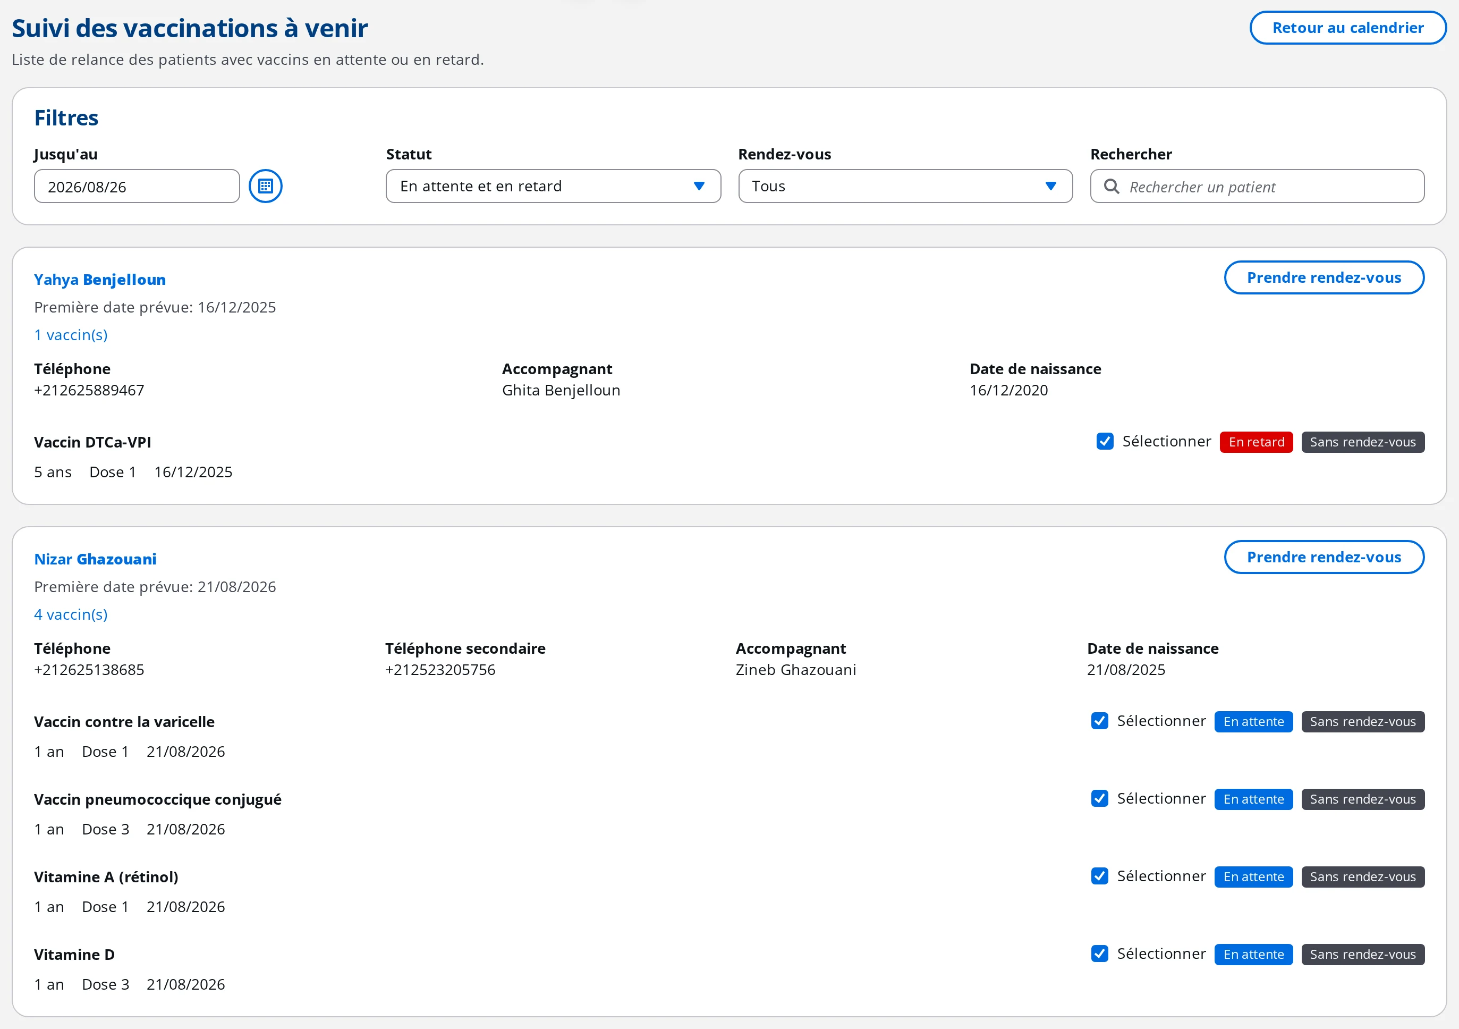Screen dimensions: 1459x1029
Task: Click Vaccin DTCa-VPI title
Action: 93,442
